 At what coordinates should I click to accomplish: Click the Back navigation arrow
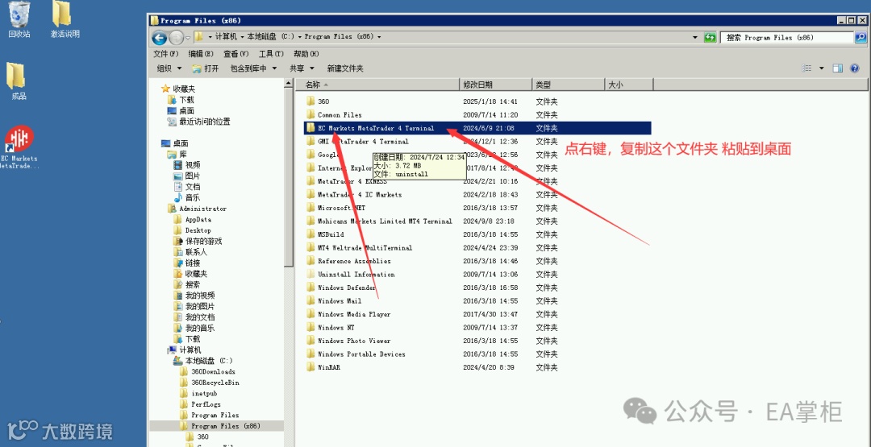(160, 37)
